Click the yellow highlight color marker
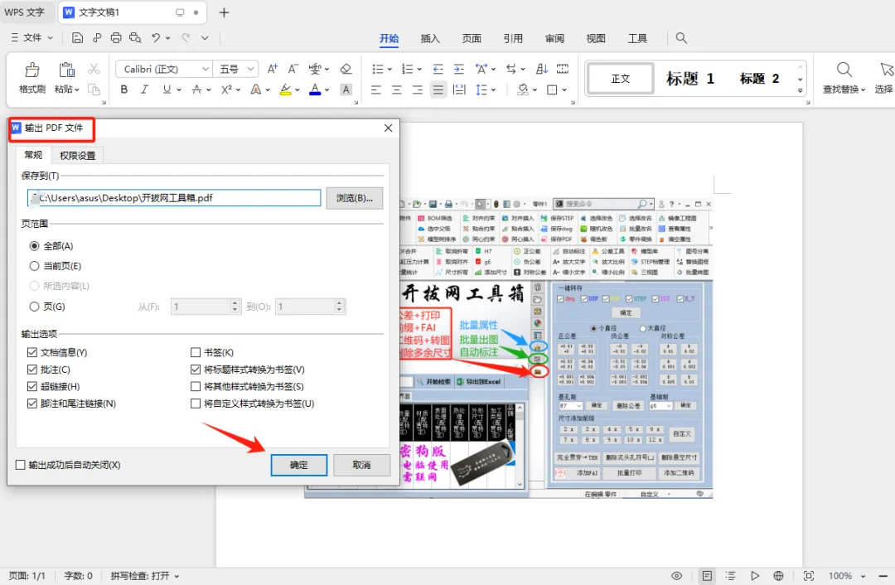Viewport: 895px width, 585px height. [285, 89]
